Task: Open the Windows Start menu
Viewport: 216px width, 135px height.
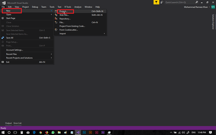Action: [x=3, y=132]
